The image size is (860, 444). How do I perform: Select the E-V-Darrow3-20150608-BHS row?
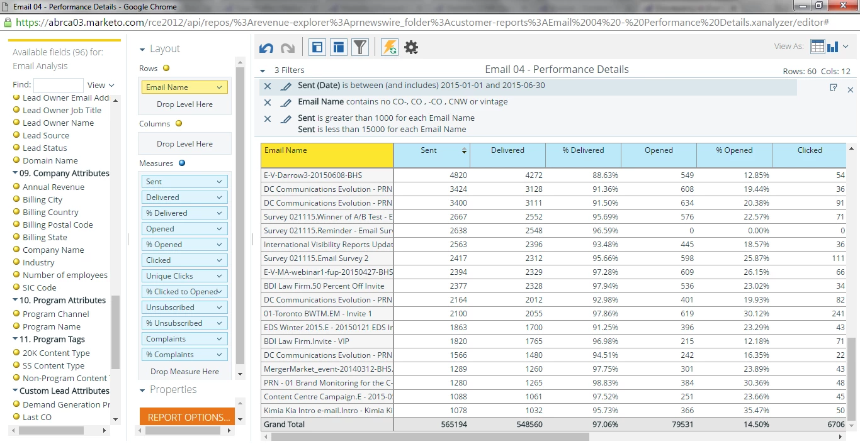(x=327, y=175)
